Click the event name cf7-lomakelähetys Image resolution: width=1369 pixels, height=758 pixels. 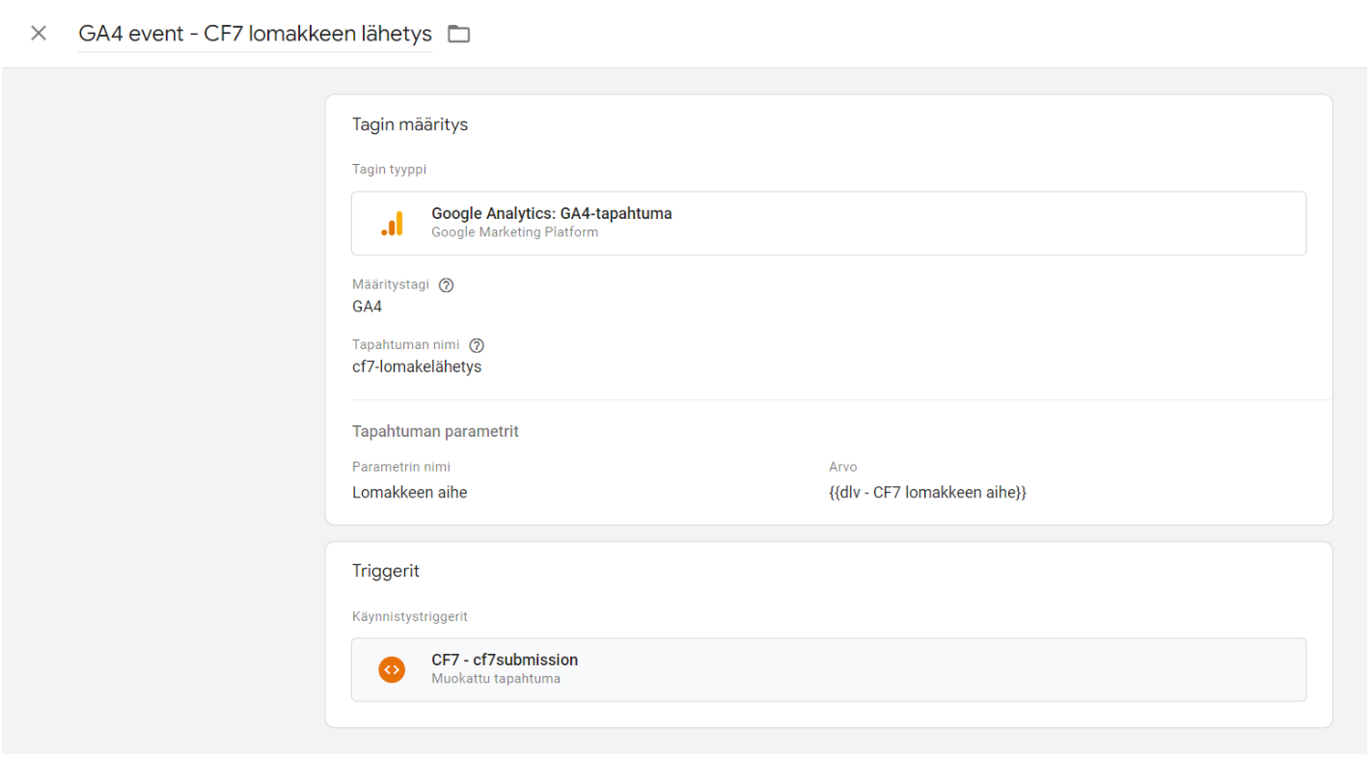(417, 366)
